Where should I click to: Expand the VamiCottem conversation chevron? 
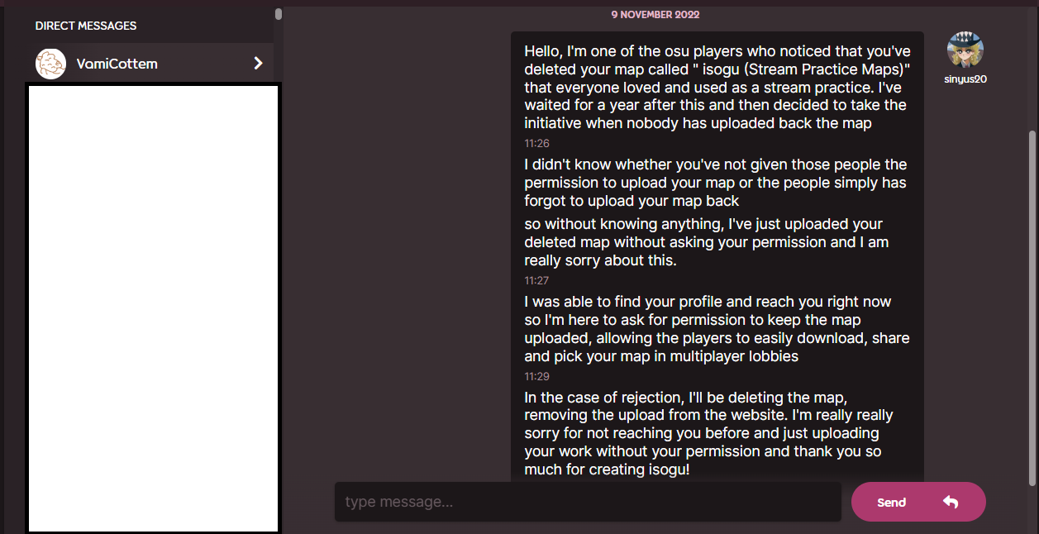(258, 64)
